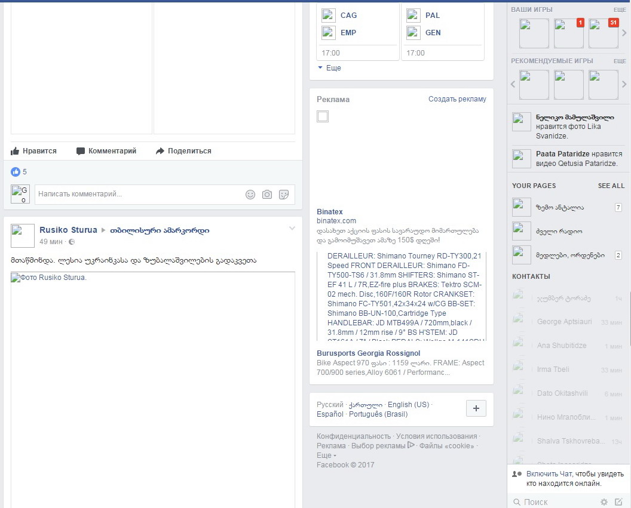Viewport: 631px width, 508px height.
Task: Expand Еще under match schedule
Action: tap(330, 68)
